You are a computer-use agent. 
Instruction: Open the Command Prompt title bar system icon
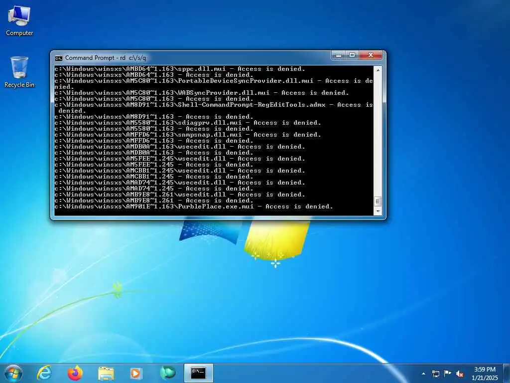pos(59,58)
